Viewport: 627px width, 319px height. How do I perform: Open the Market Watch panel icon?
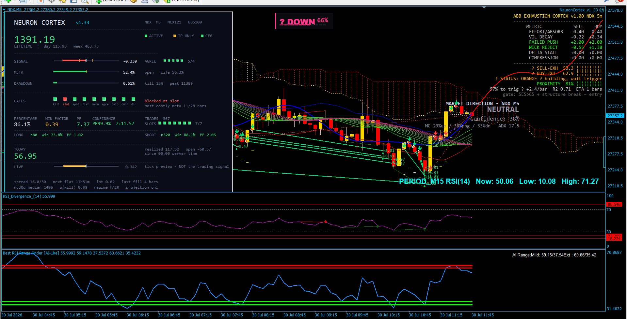click(x=40, y=1)
